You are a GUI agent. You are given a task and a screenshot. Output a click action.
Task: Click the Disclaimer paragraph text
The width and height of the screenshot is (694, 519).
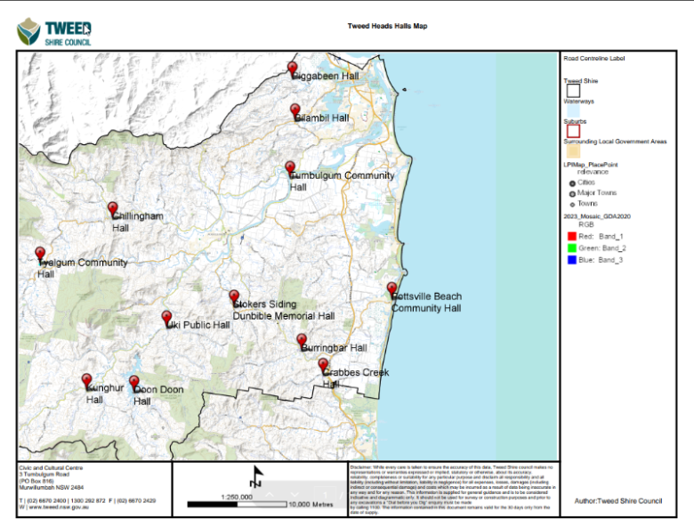pos(453,490)
